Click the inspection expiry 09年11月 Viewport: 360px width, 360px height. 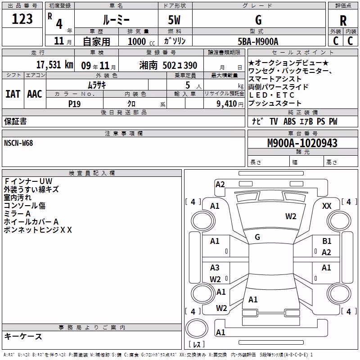click(99, 66)
